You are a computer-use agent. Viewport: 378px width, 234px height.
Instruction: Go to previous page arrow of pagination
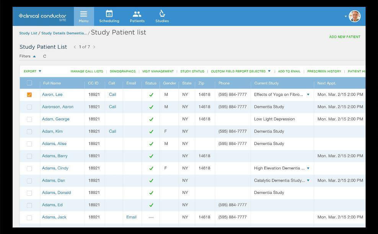(75, 47)
